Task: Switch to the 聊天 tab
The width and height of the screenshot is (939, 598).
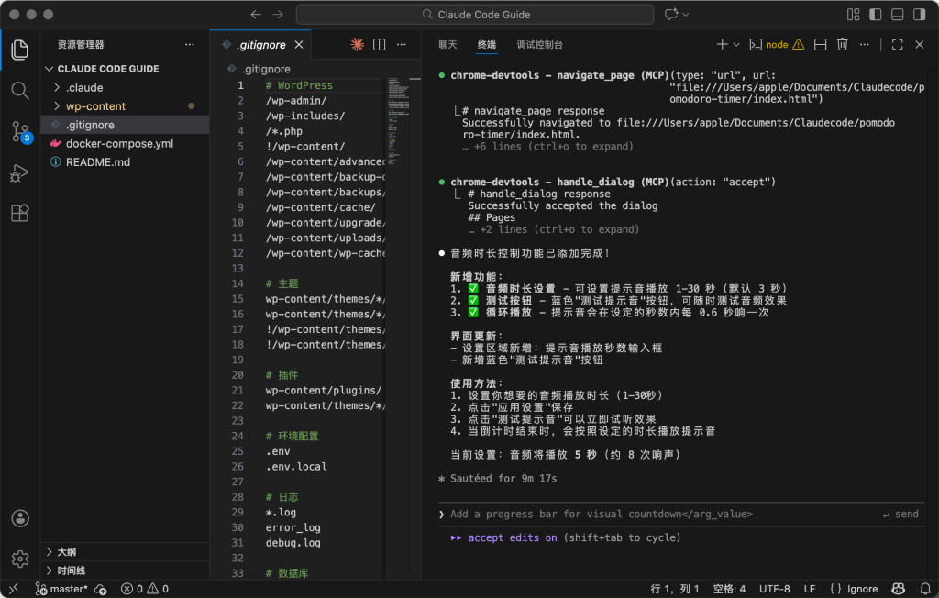Action: 447,44
